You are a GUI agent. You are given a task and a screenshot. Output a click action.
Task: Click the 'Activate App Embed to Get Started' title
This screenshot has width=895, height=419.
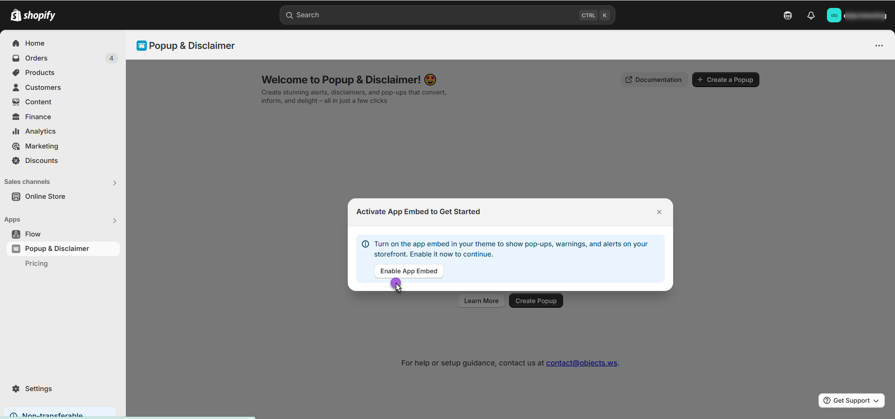tap(418, 212)
